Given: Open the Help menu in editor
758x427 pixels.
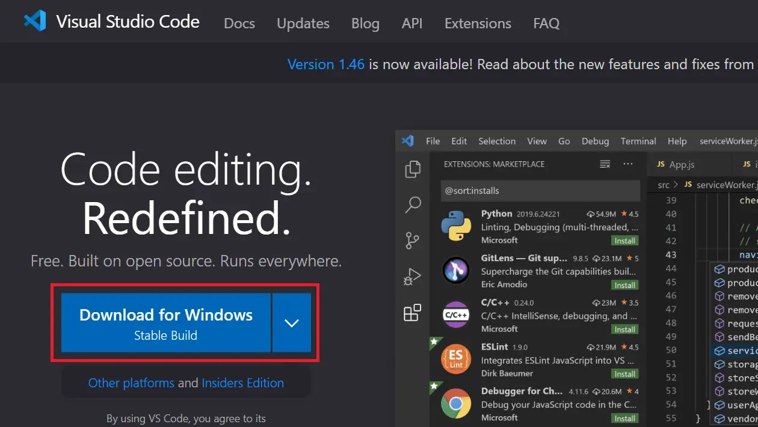Looking at the screenshot, I should pos(677,141).
